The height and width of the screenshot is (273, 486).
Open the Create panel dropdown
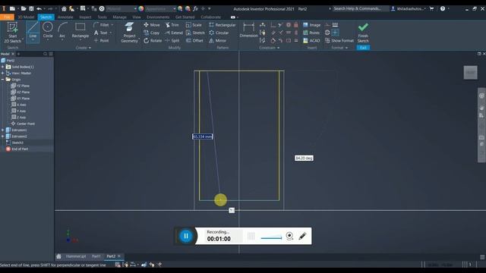pos(84,48)
